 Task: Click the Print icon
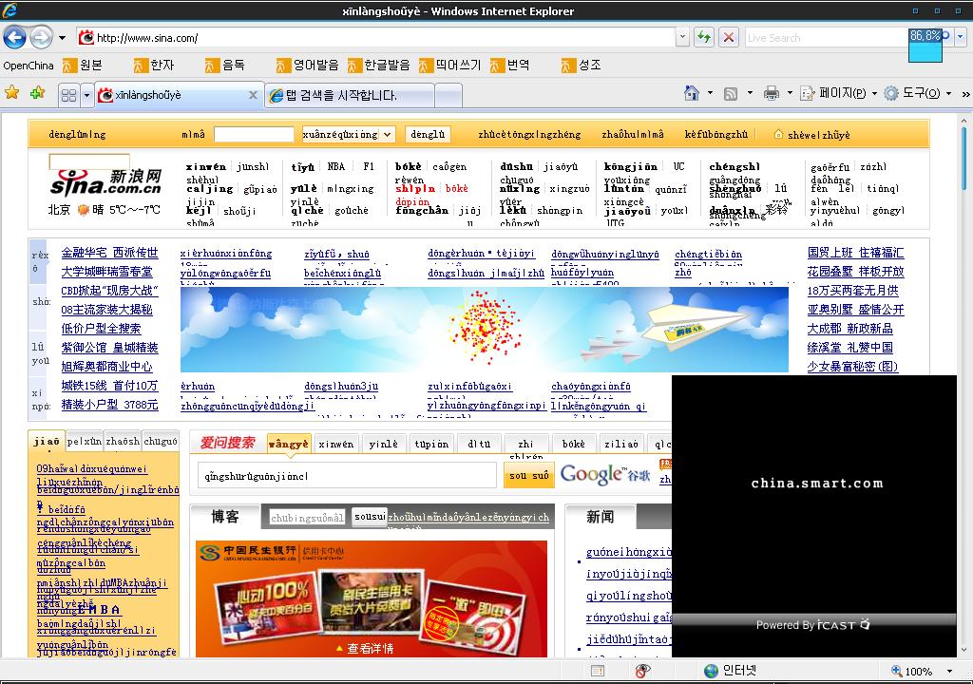coord(772,94)
